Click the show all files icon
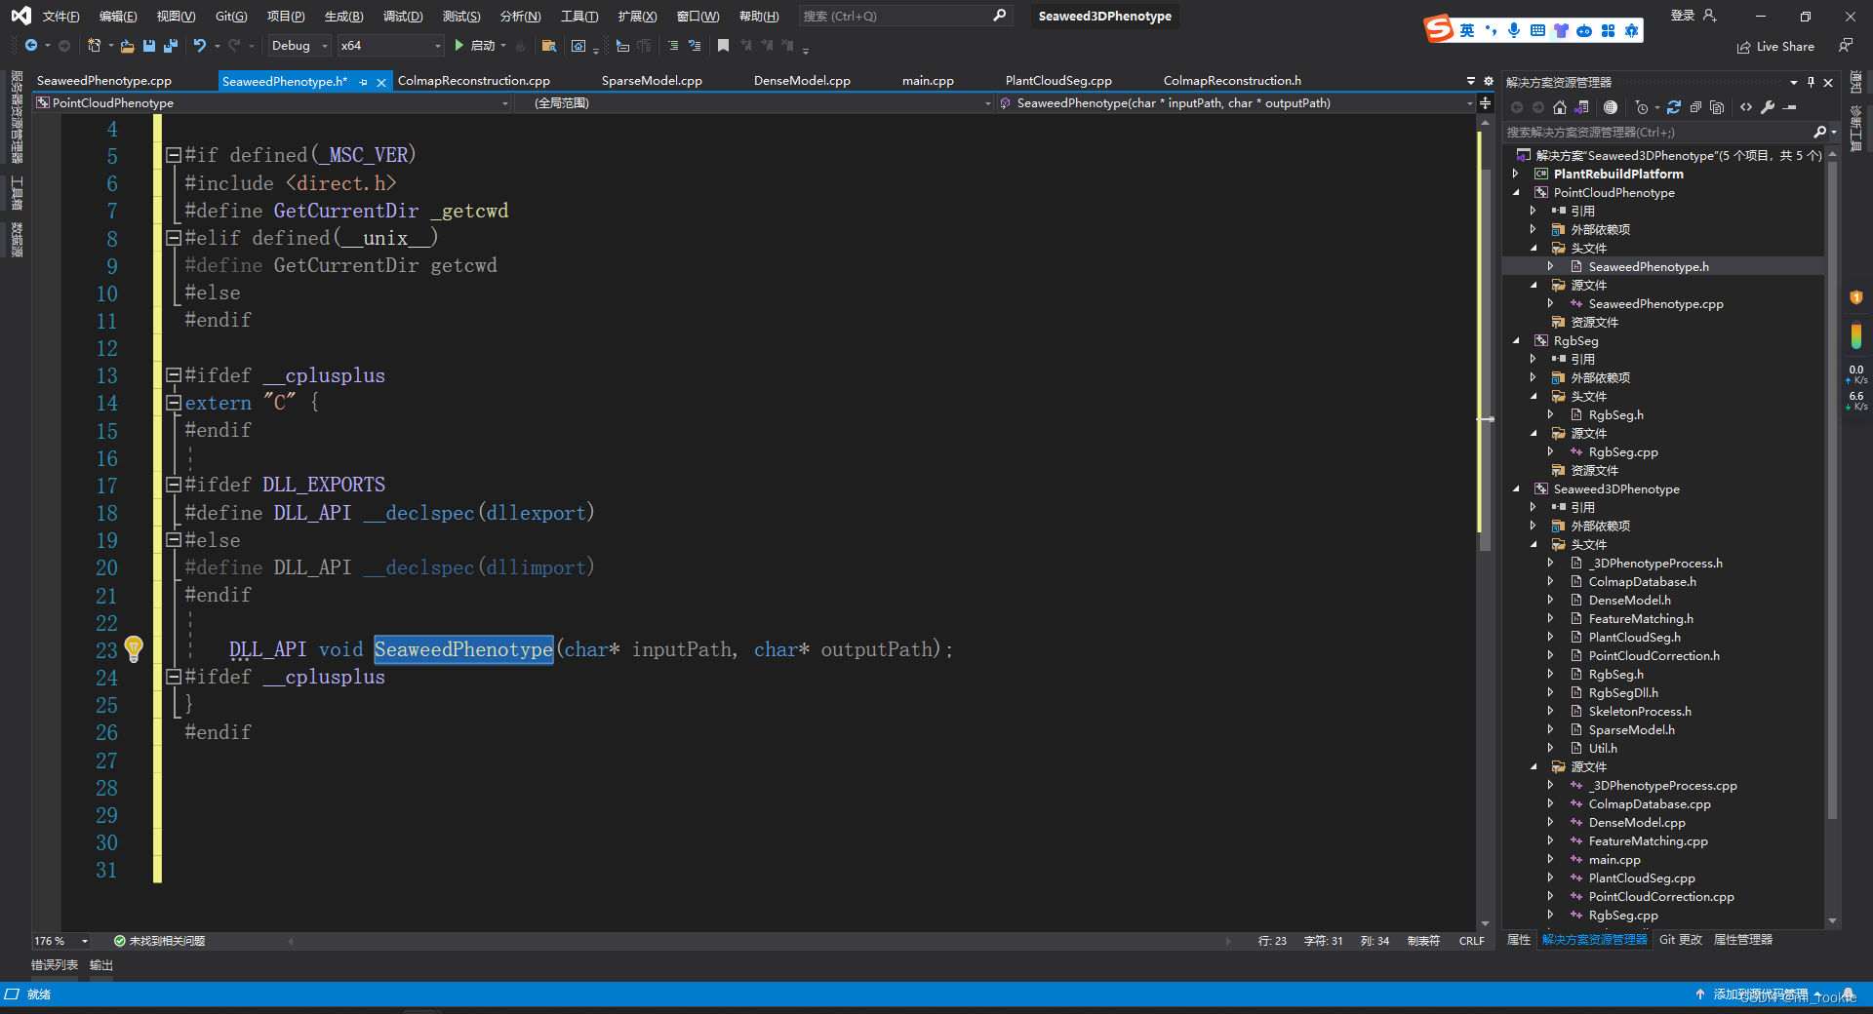 coord(1717,107)
